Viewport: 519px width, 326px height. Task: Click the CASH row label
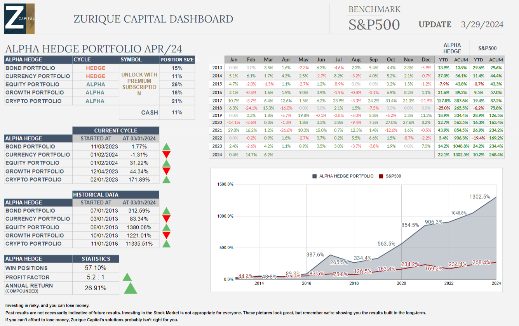150,113
